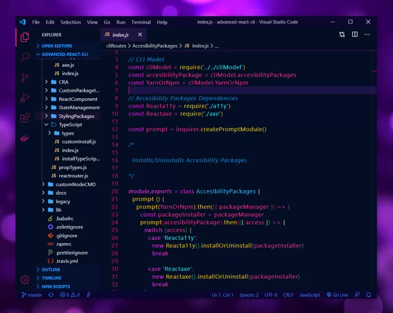Expand the OUTLINE section
393x313 pixels.
coord(51,269)
